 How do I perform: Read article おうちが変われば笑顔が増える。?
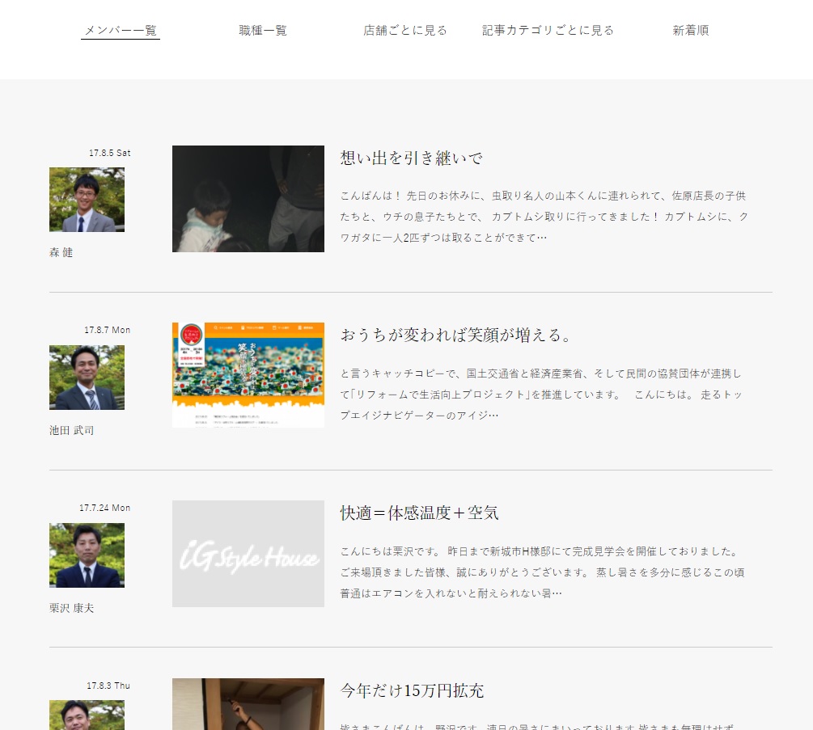click(x=456, y=335)
